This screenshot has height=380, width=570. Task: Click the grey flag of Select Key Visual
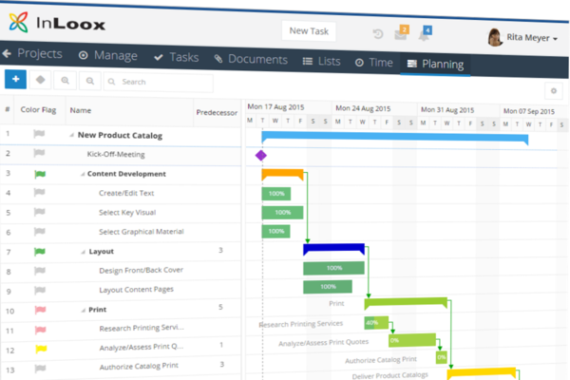pyautogui.click(x=39, y=212)
